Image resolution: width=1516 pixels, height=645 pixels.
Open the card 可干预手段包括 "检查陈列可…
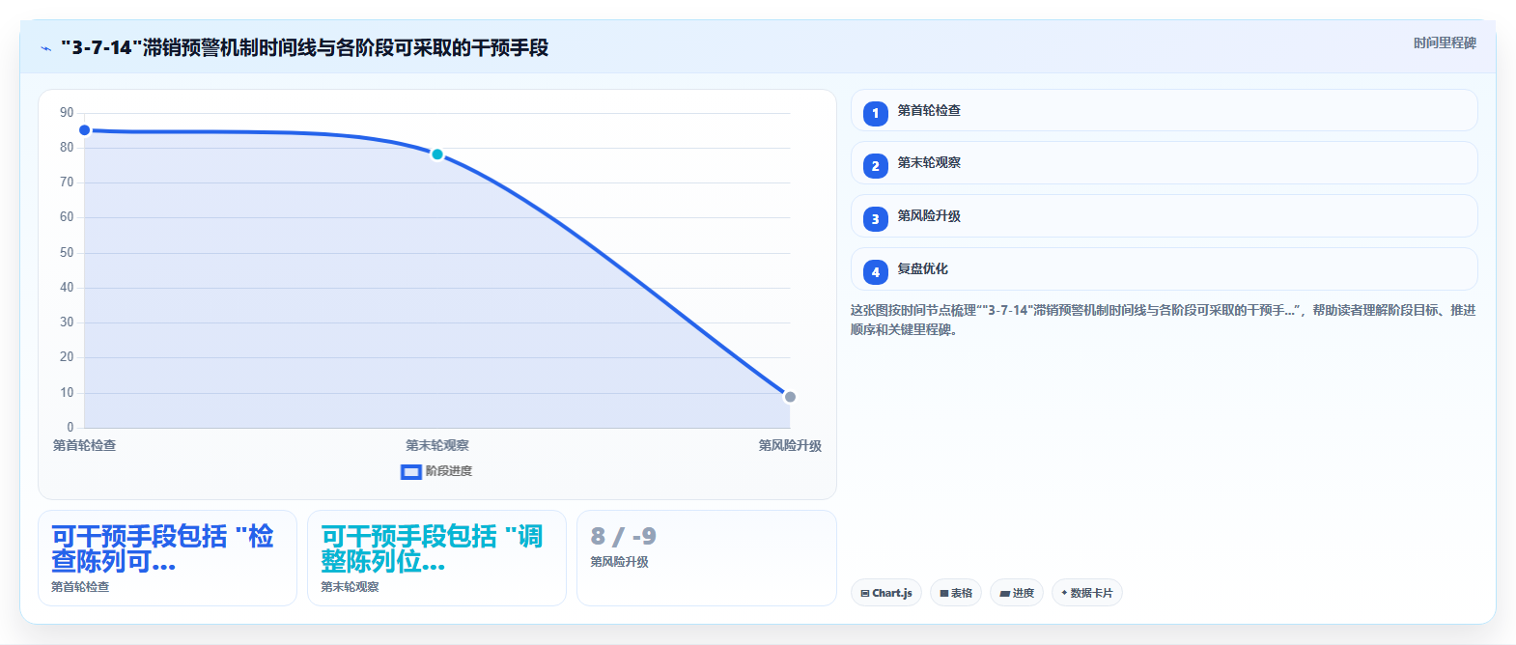(167, 558)
